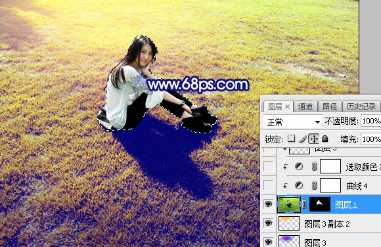This screenshot has width=381, height=247.
Task: Click the 曲线 4 adjustment layer icon
Action: [x=299, y=185]
